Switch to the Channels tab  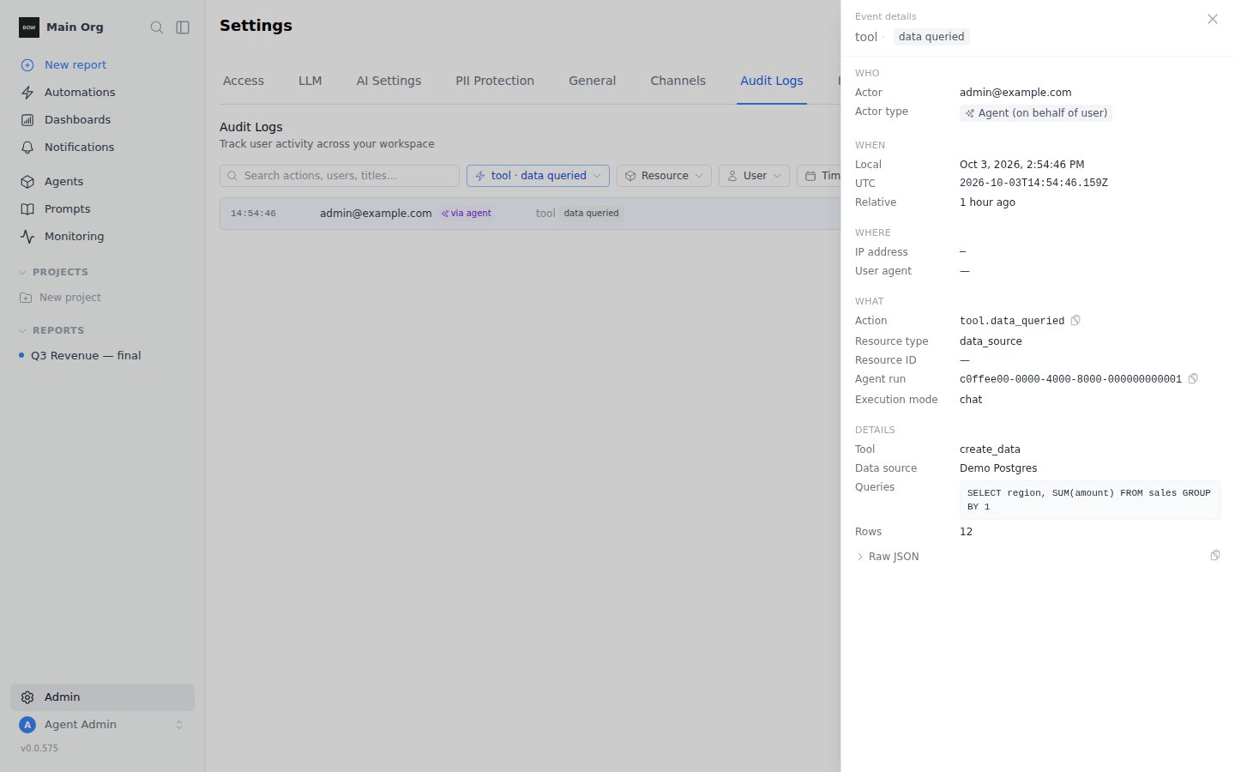point(678,81)
